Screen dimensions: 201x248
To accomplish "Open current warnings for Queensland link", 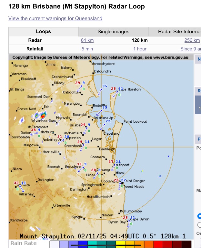I will pyautogui.click(x=55, y=18).
